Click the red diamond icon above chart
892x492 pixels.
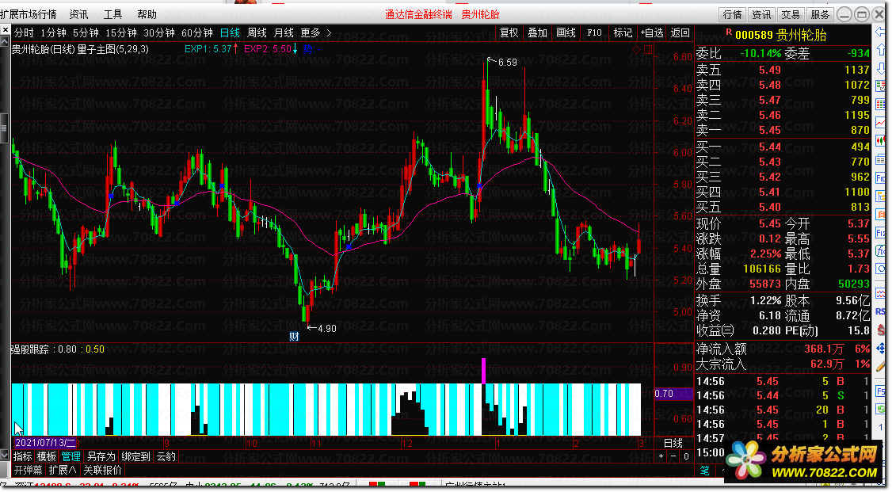click(x=637, y=49)
